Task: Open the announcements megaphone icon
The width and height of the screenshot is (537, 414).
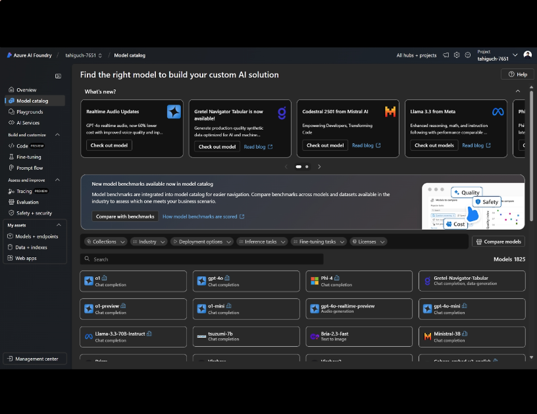Action: click(446, 55)
